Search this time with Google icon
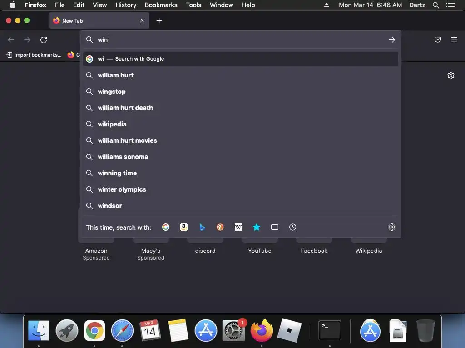 click(x=166, y=227)
